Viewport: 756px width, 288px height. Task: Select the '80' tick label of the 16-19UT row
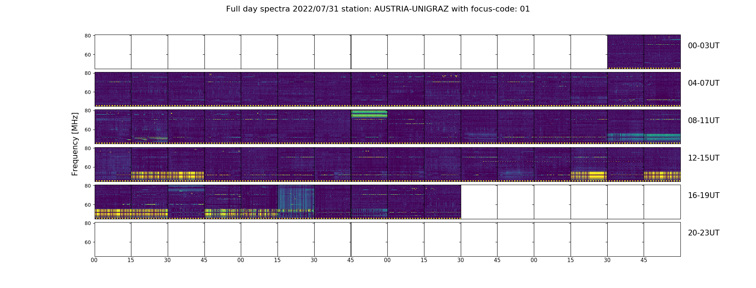point(87,186)
